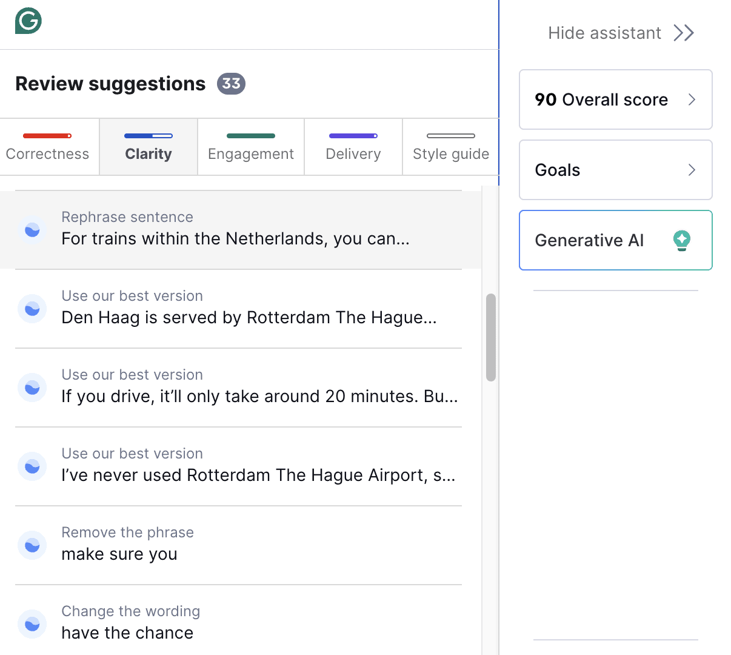The image size is (731, 655).
Task: Click clarity icon beside 'make sure you' suggestion
Action: click(x=32, y=545)
